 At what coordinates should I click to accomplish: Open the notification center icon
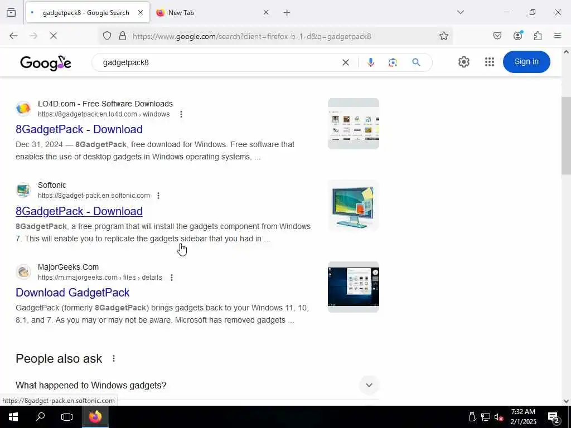[x=554, y=417]
